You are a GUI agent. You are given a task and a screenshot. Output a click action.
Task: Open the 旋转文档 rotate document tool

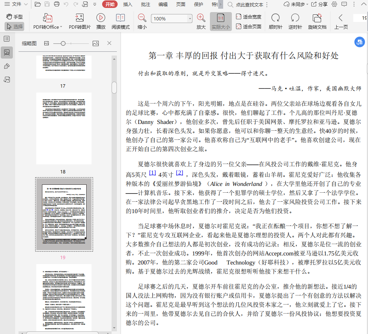click(x=317, y=18)
